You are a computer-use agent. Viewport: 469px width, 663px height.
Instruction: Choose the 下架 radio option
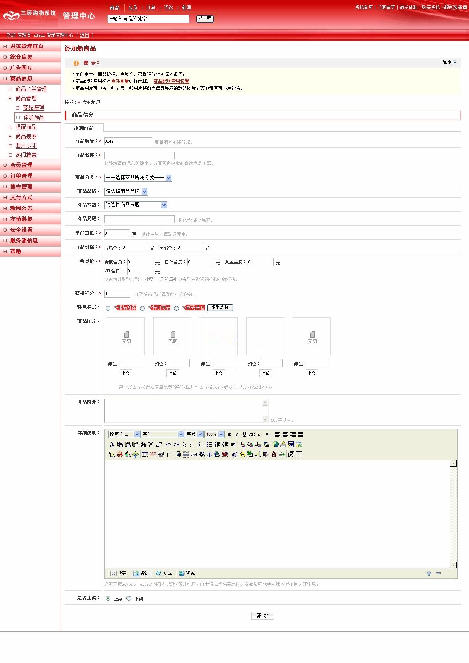pos(129,599)
